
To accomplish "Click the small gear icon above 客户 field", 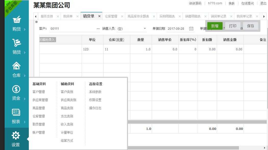I will click(x=36, y=22).
